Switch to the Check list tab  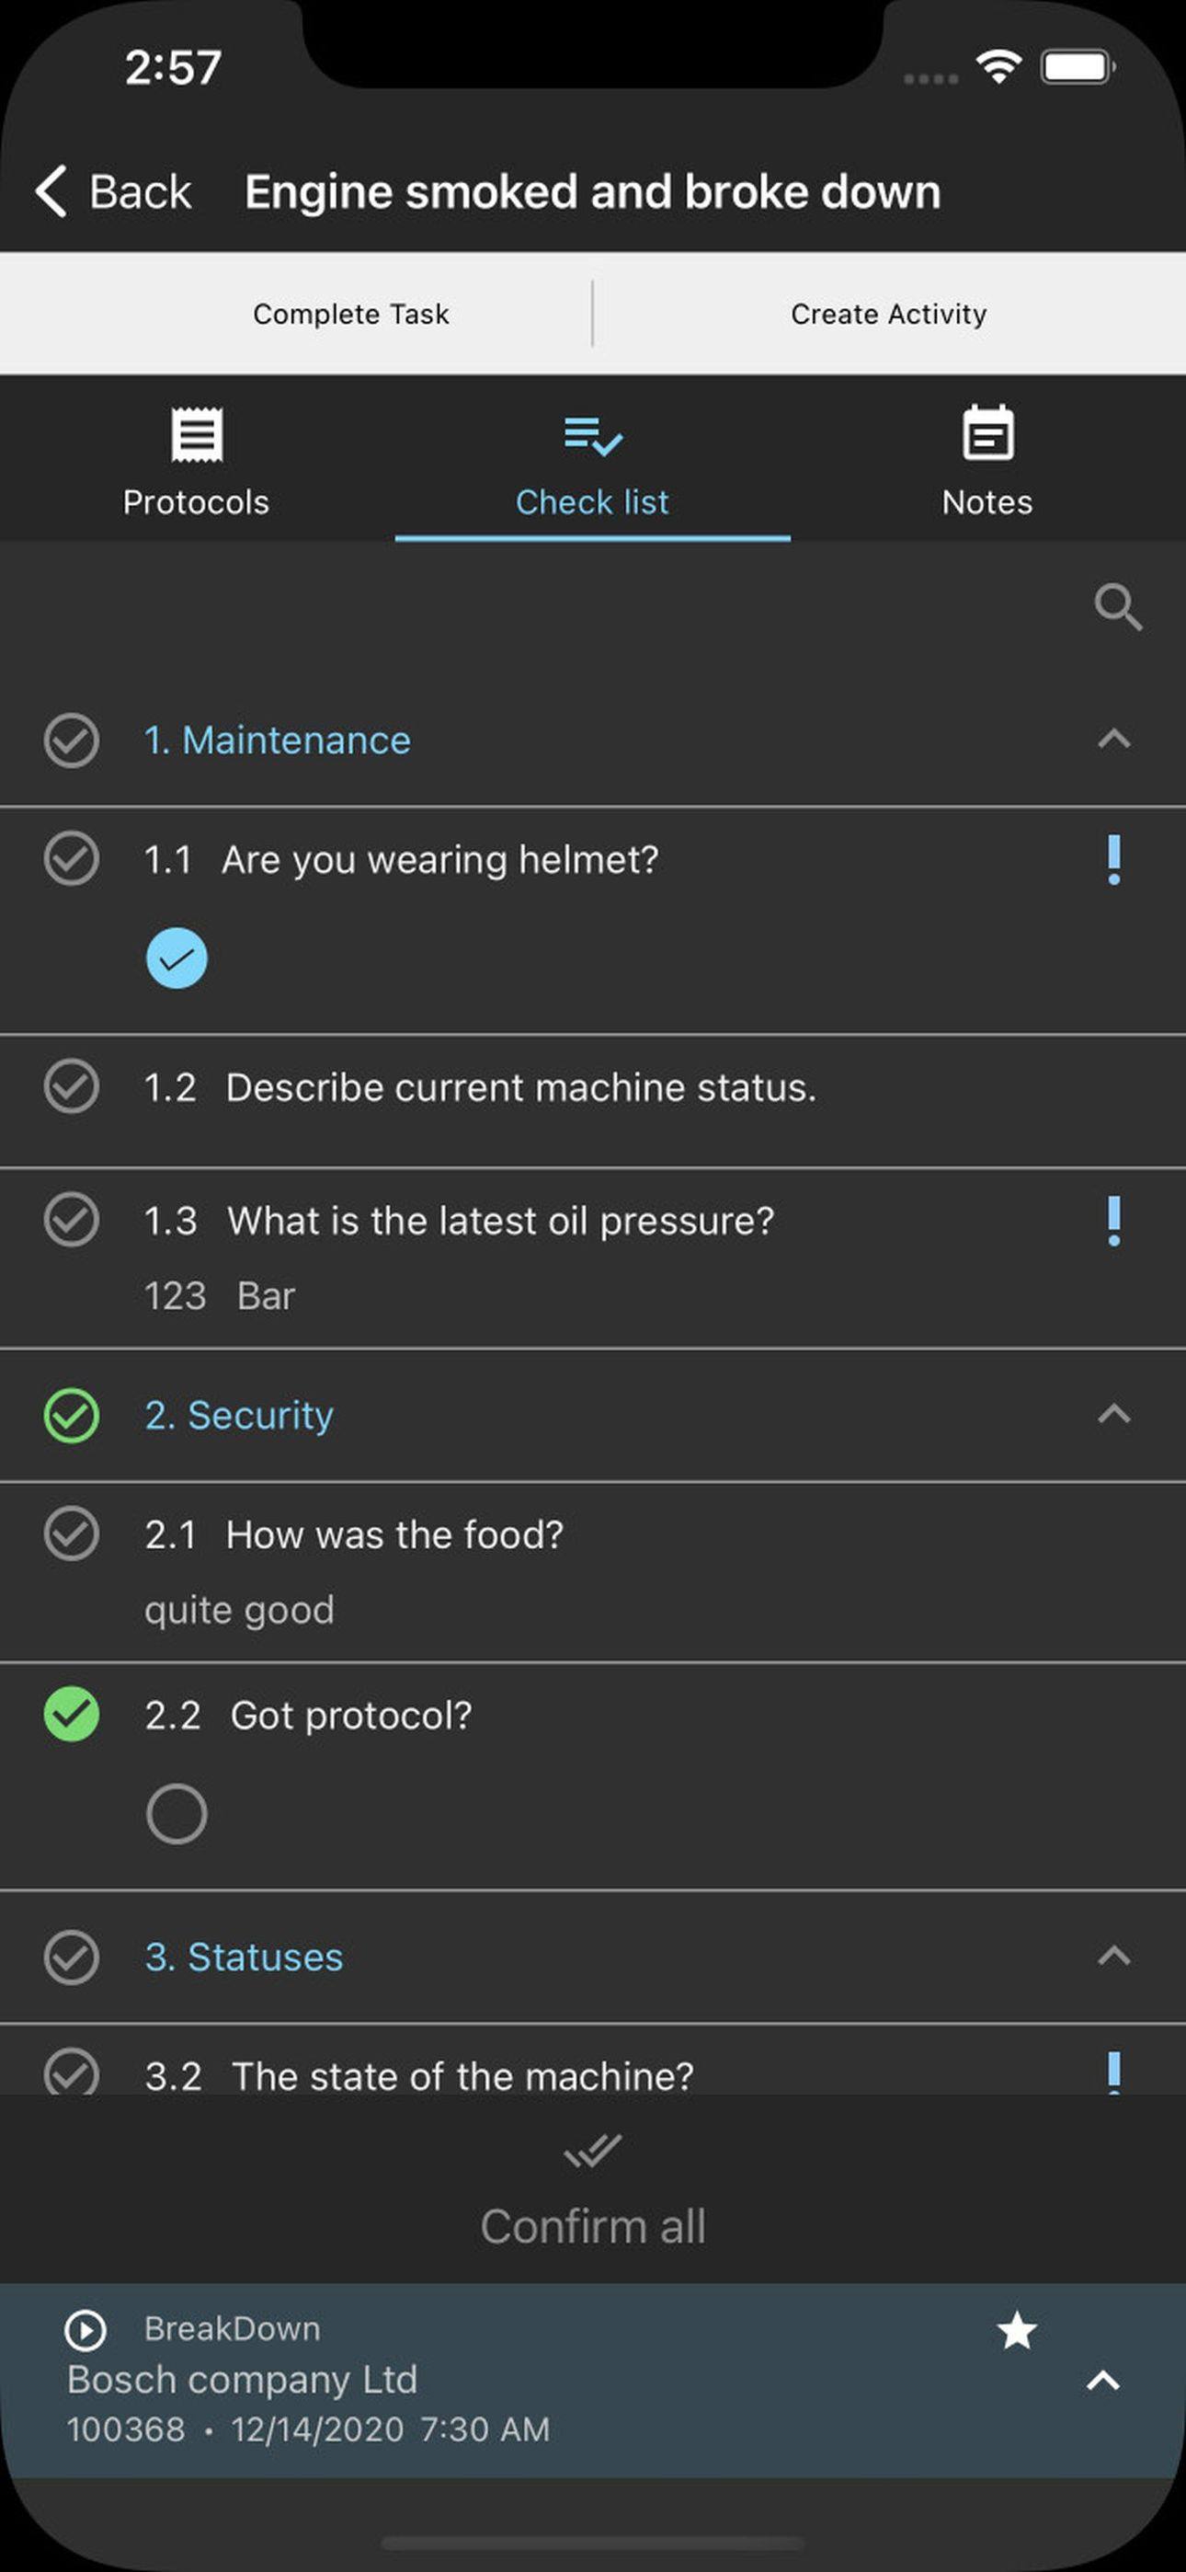pos(593,461)
